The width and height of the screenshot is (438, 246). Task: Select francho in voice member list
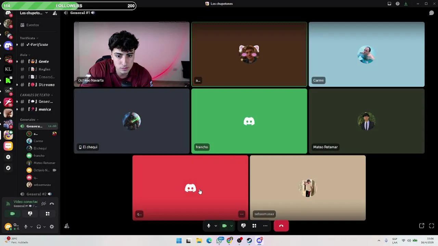point(41,156)
